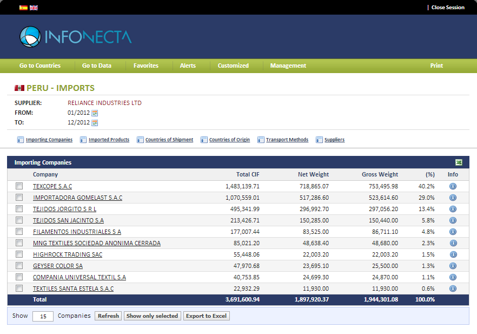
Task: Open the TEXTILES SANTA ESTELA S.A.C link
Action: pos(74,289)
